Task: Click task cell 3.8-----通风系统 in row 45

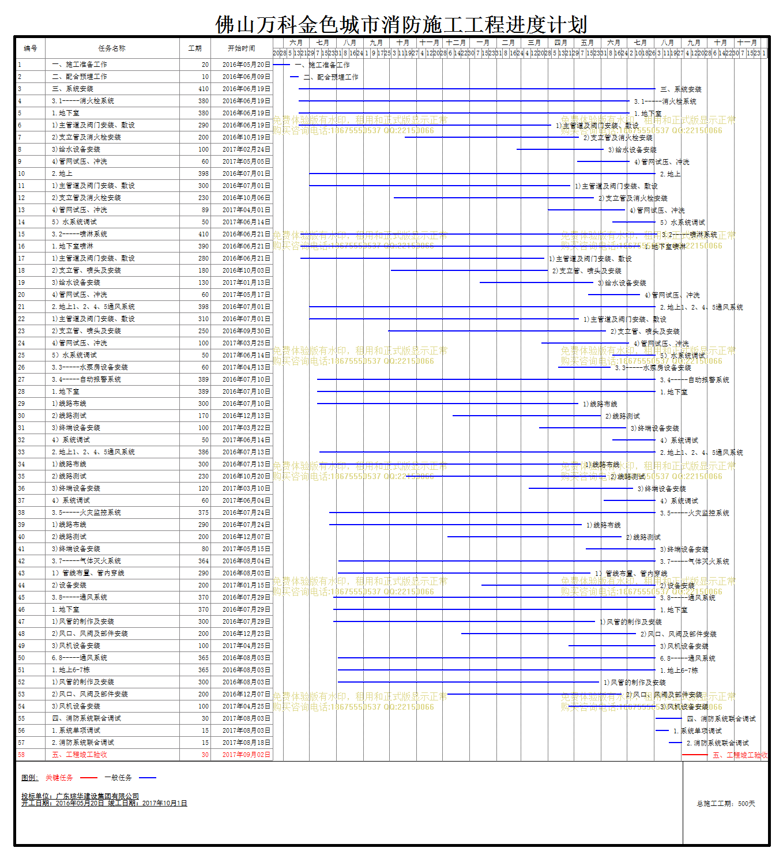Action: click(112, 597)
